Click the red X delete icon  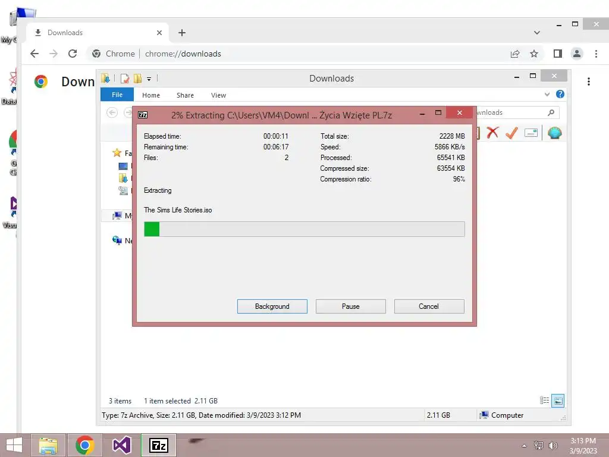(492, 133)
